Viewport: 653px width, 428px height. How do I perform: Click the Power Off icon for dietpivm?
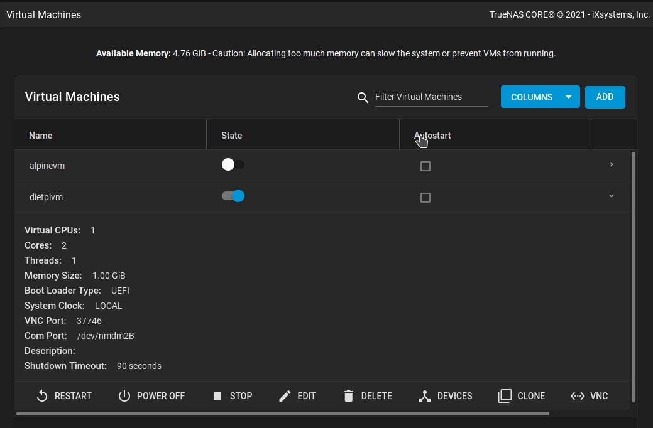[x=124, y=396]
